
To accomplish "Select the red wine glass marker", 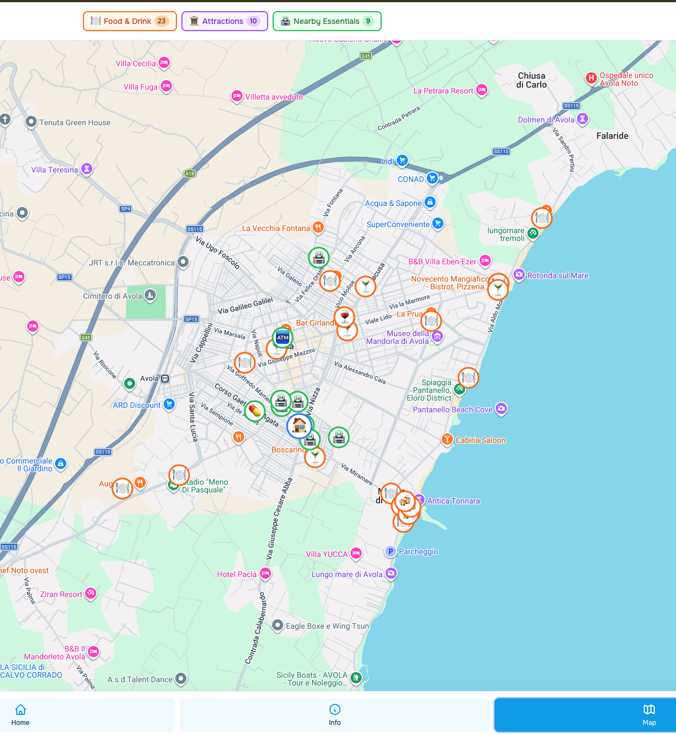I will [x=344, y=317].
